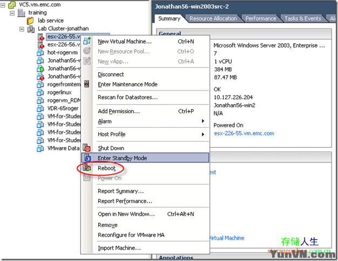This screenshot has width=338, height=261.
Task: Click the Powered On state text
Action: pyautogui.click(x=228, y=125)
